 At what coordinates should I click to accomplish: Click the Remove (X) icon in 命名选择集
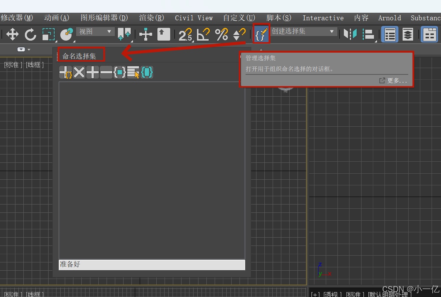tap(79, 72)
